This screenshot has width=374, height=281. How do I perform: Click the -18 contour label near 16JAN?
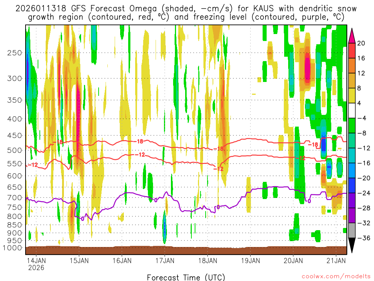[x=138, y=142]
